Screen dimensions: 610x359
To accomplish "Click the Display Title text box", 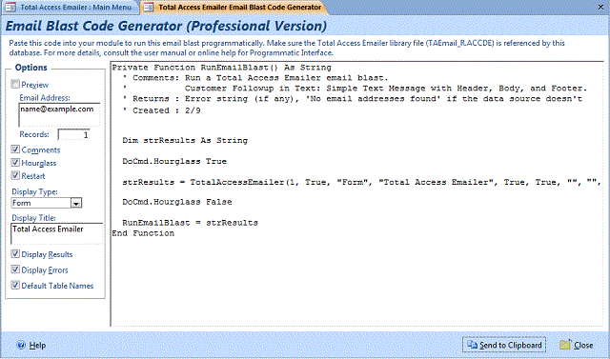I will coord(57,233).
